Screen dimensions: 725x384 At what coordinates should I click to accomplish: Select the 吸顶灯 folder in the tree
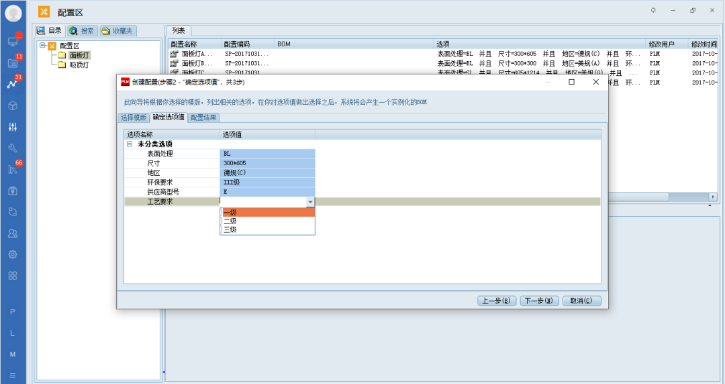tap(79, 65)
